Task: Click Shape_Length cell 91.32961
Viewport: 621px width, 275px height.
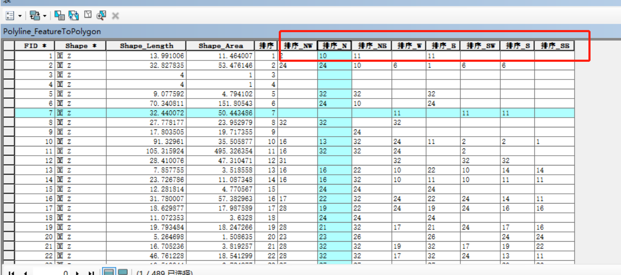Action: click(146, 142)
